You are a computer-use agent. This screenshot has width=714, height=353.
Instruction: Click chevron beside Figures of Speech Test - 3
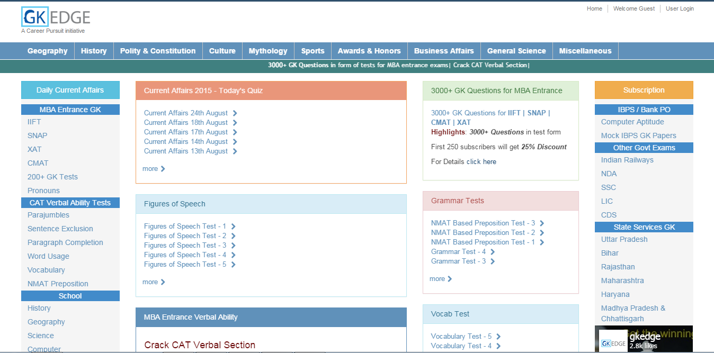coord(233,246)
